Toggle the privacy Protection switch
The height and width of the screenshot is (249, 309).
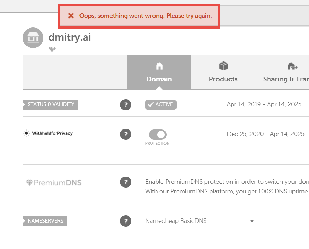[158, 134]
